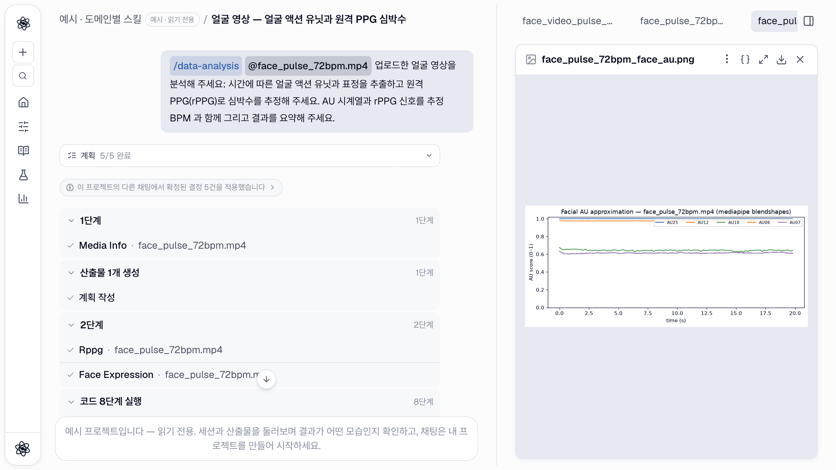Image resolution: width=836 pixels, height=470 pixels.
Task: Open the Media Info step row
Action: coord(250,245)
